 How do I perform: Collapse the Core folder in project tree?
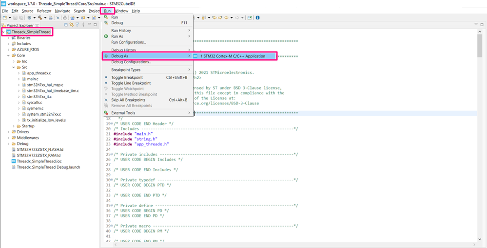pyautogui.click(x=8, y=55)
